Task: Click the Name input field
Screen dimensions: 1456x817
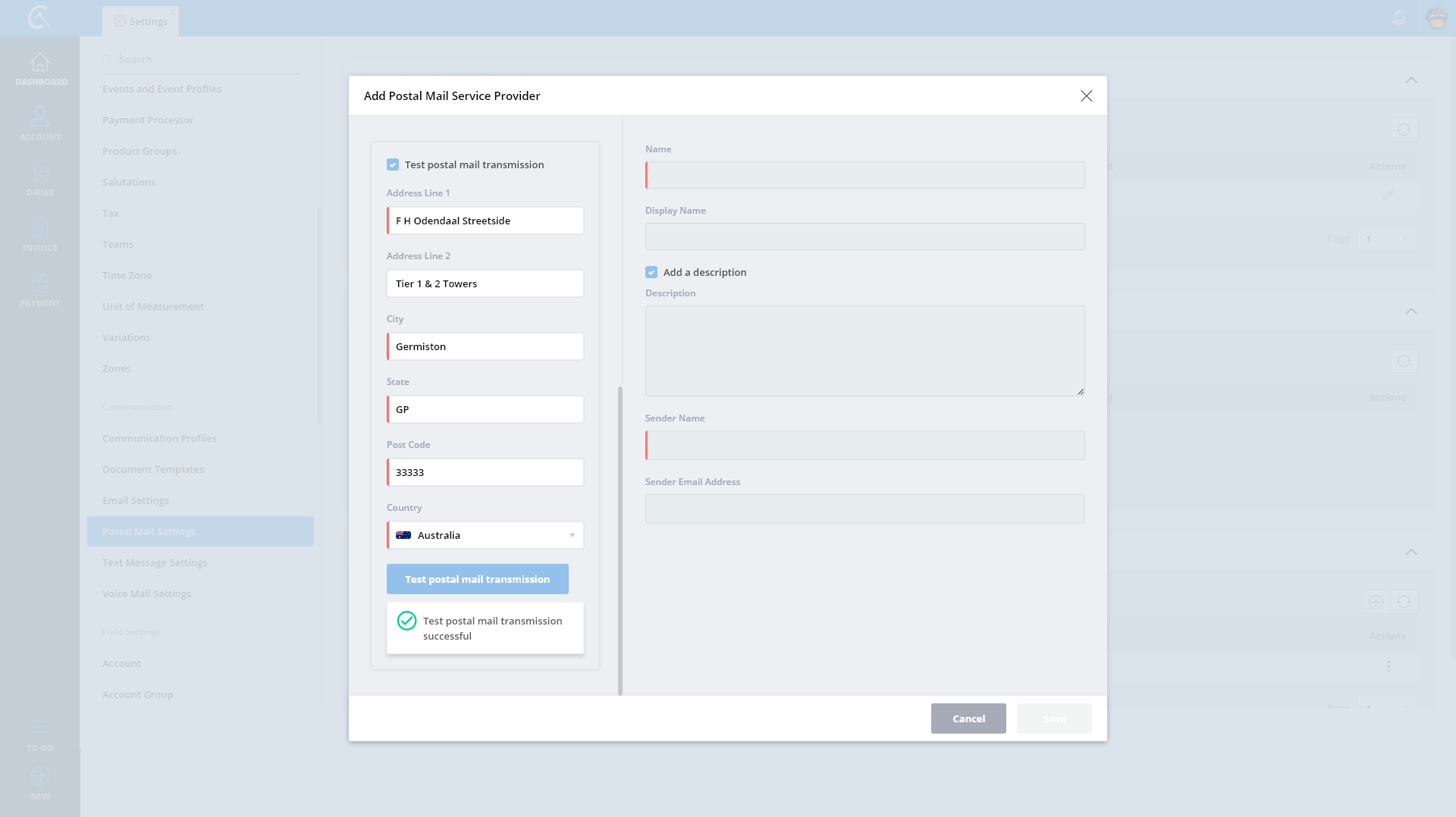Action: point(864,175)
